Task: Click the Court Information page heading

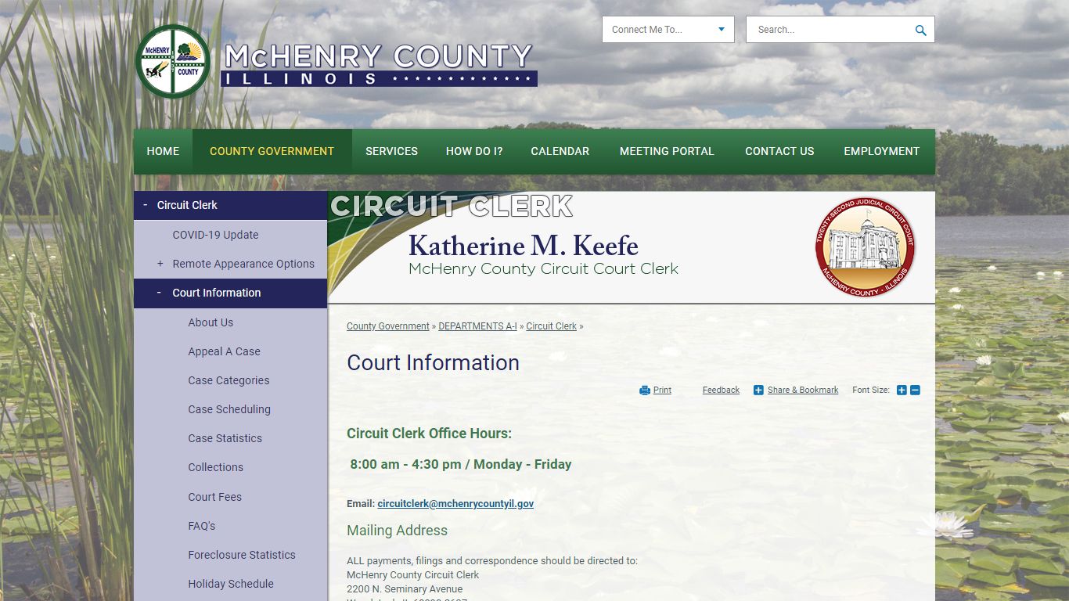Action: tap(433, 363)
